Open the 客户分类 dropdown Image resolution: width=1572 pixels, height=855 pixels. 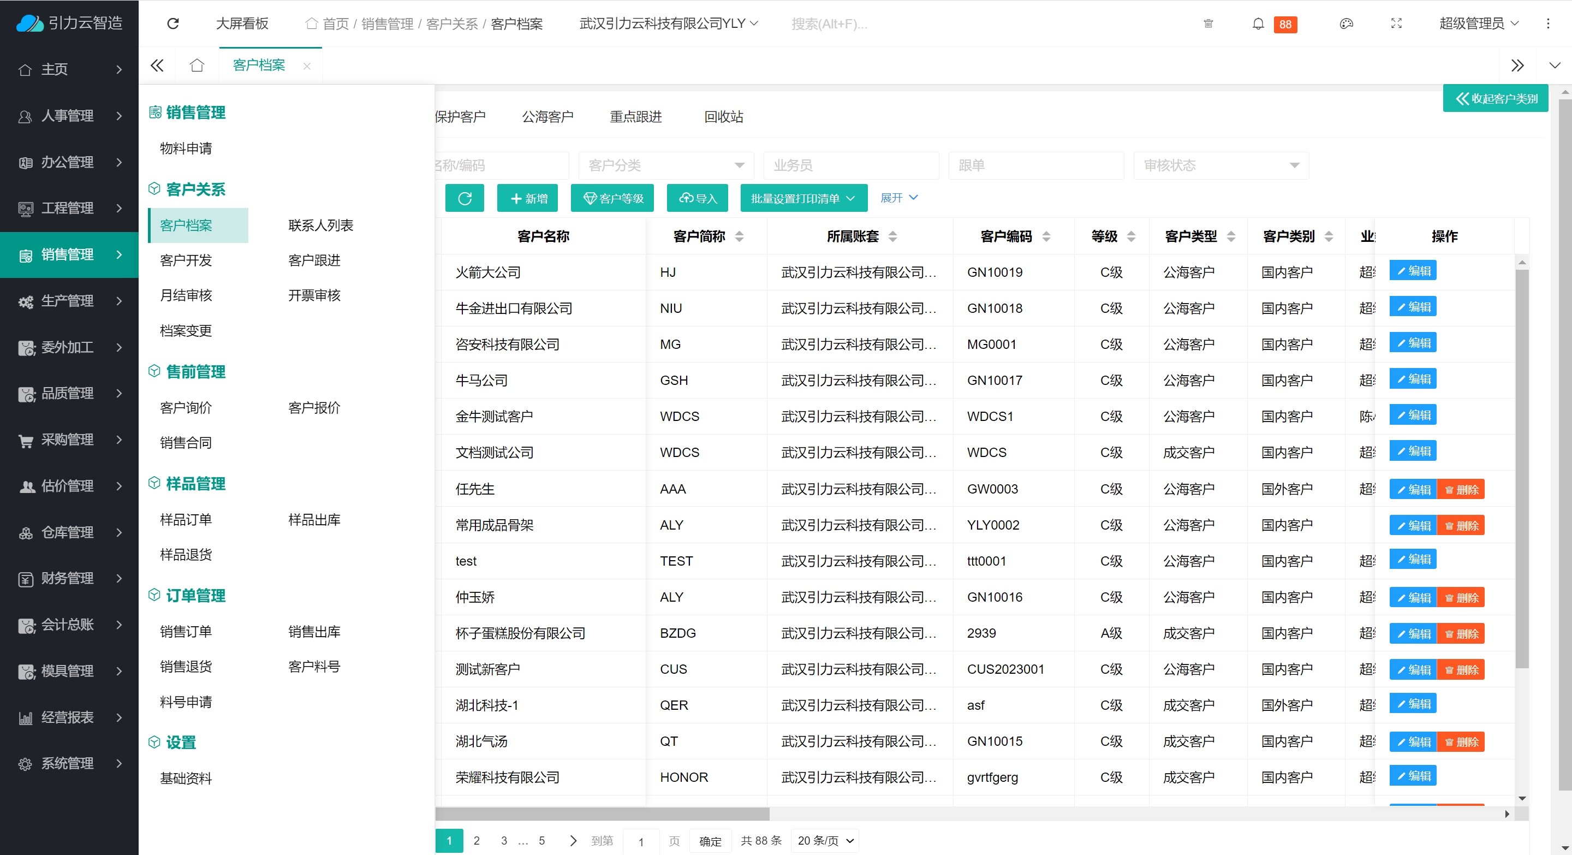point(666,165)
